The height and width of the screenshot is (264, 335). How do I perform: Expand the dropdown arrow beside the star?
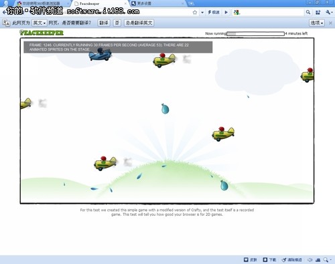click(202, 12)
